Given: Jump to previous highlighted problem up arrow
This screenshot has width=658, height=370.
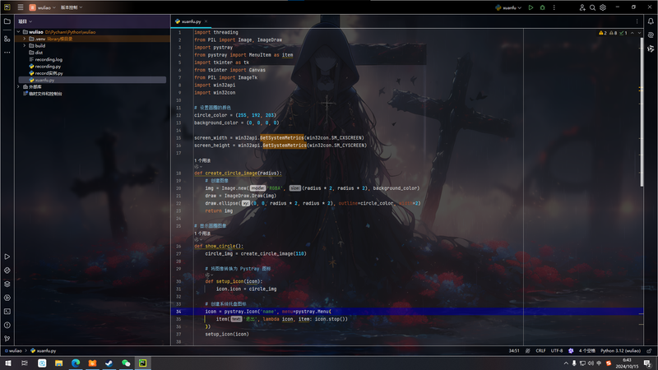Looking at the screenshot, I should pos(632,33).
